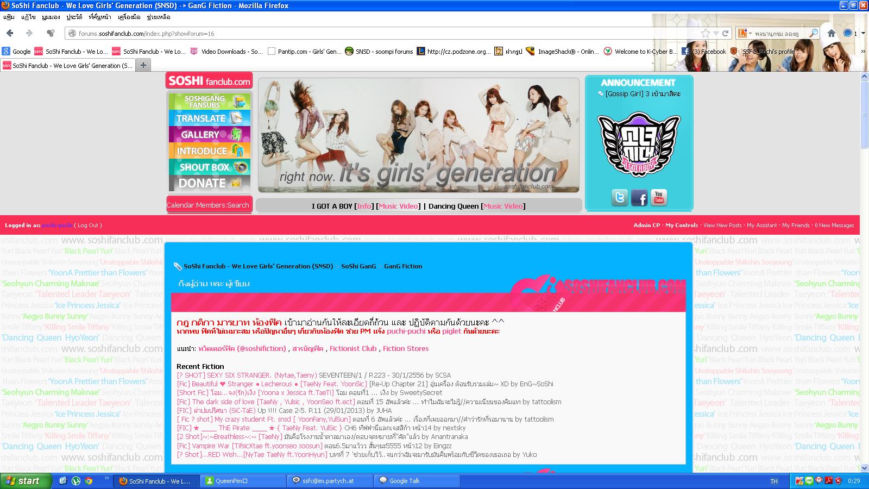
Task: Open the Admin CP link
Action: click(x=646, y=225)
